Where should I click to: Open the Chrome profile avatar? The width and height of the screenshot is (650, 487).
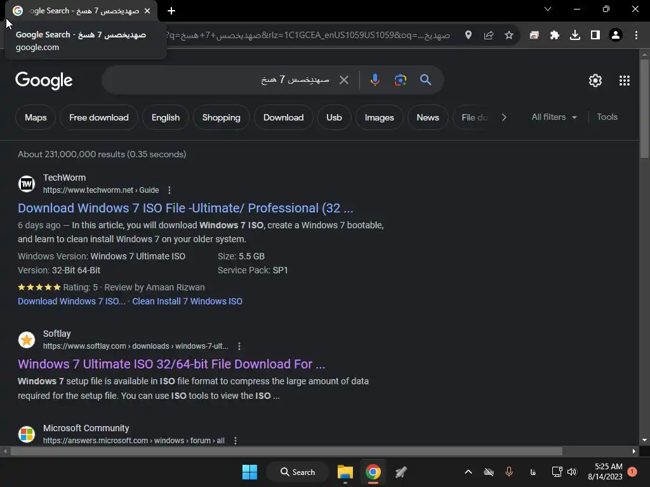(x=616, y=36)
